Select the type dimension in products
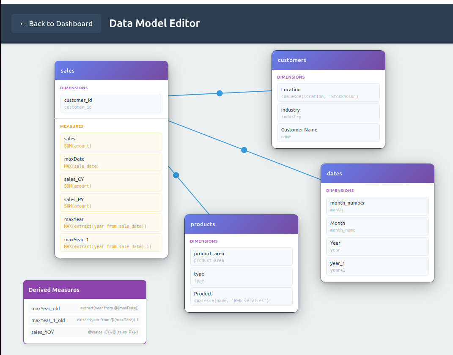 click(241, 276)
